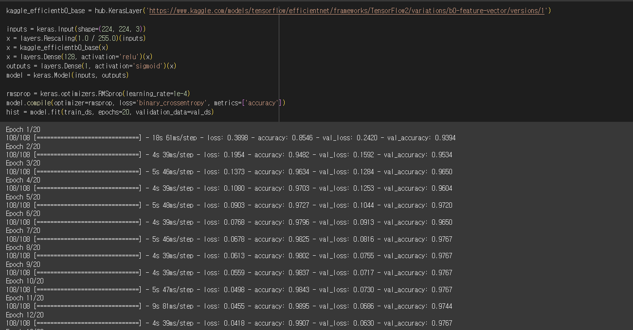This screenshot has width=633, height=330.
Task: Click the 'val_accuracy: 0.9720' value in epoch 5
Action: tap(418, 205)
